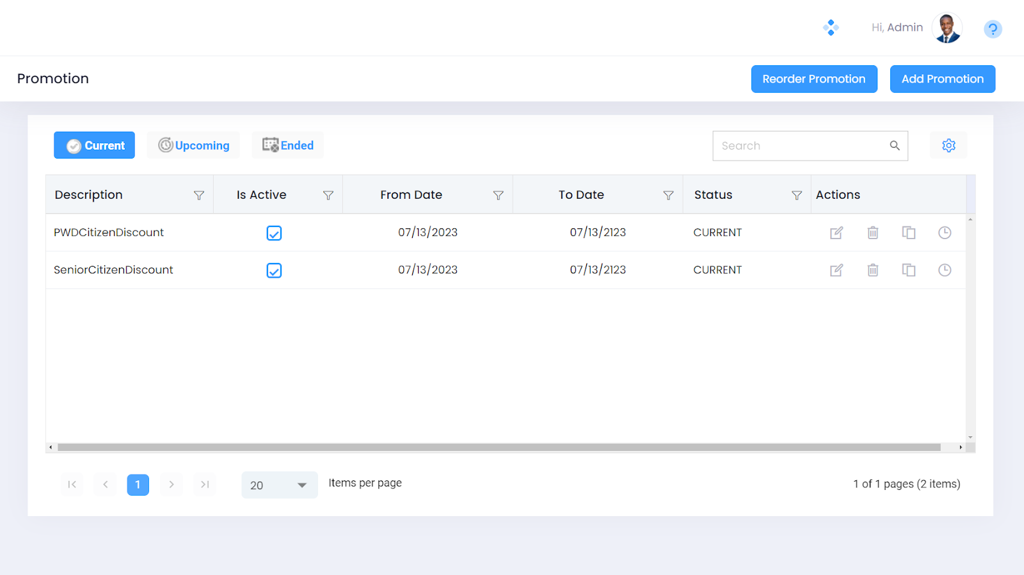Click the Add Promotion button
The image size is (1024, 575).
click(942, 79)
